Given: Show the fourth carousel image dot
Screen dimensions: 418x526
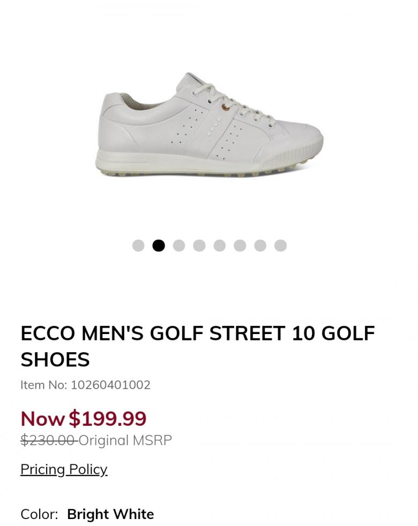Looking at the screenshot, I should pyautogui.click(x=199, y=246).
